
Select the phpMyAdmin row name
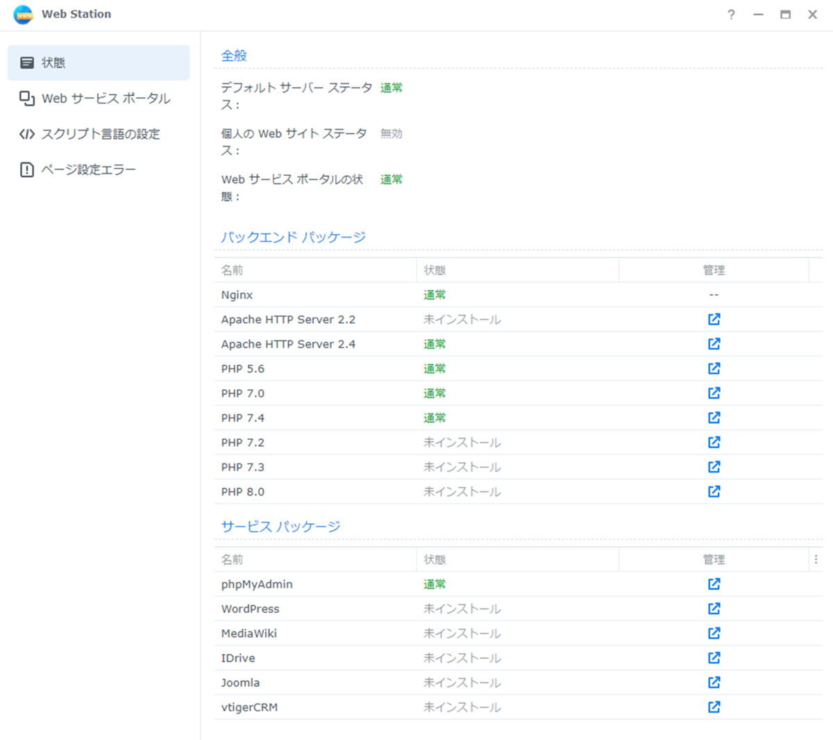click(257, 584)
